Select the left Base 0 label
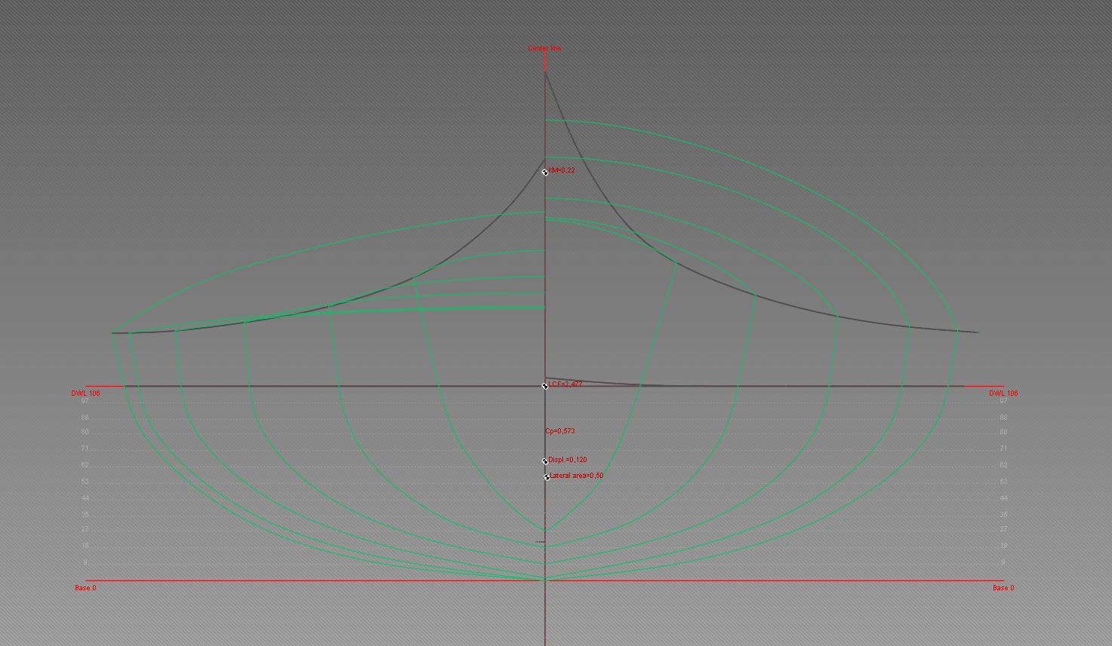 click(85, 588)
